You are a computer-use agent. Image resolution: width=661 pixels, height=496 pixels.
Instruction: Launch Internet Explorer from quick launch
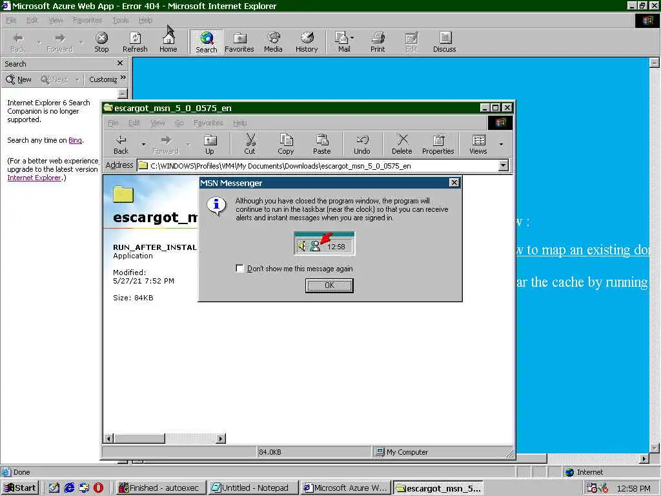coord(69,488)
